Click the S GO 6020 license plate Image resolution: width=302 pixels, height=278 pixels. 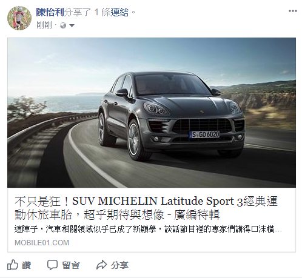[x=204, y=134]
